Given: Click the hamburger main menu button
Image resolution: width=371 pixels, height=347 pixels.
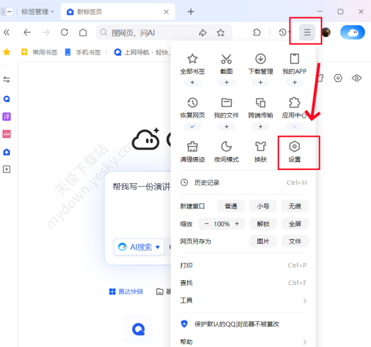Looking at the screenshot, I should (x=307, y=32).
